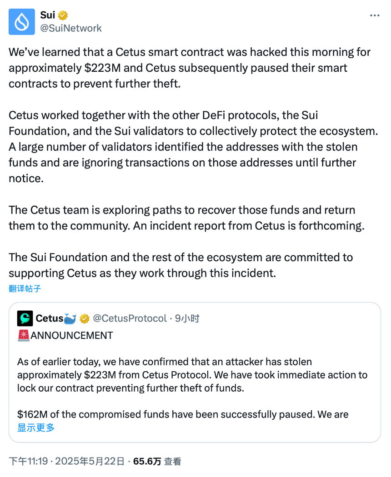Image resolution: width=391 pixels, height=477 pixels.
Task: Click 翻译帖子 to translate the post
Action: point(24,288)
